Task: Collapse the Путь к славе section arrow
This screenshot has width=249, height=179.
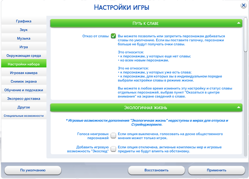Action: pos(238,23)
